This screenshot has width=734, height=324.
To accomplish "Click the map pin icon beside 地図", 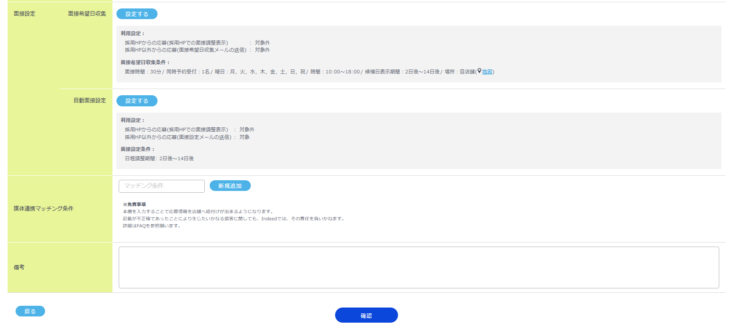I will (479, 71).
